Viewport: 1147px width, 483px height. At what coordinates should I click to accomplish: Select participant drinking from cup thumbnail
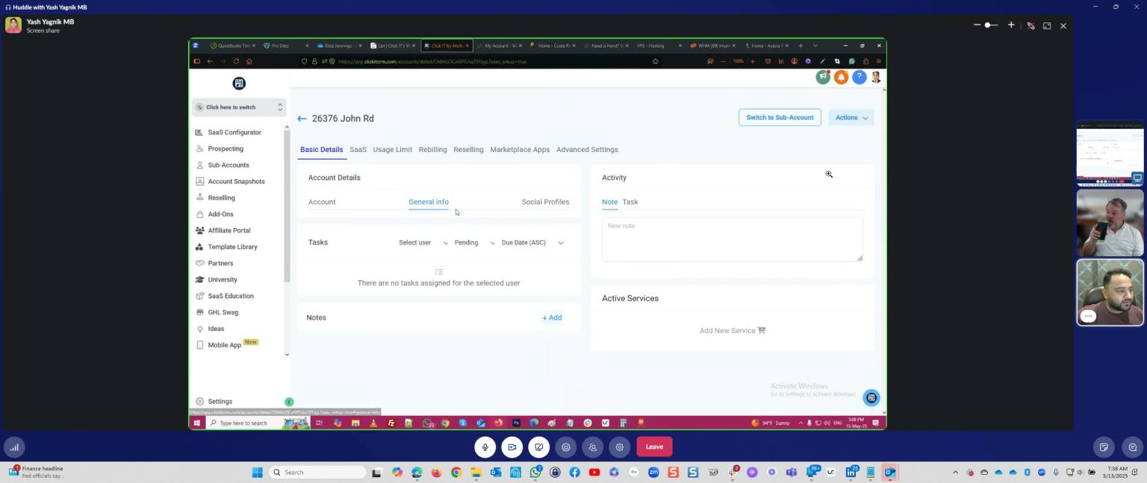pyautogui.click(x=1110, y=223)
